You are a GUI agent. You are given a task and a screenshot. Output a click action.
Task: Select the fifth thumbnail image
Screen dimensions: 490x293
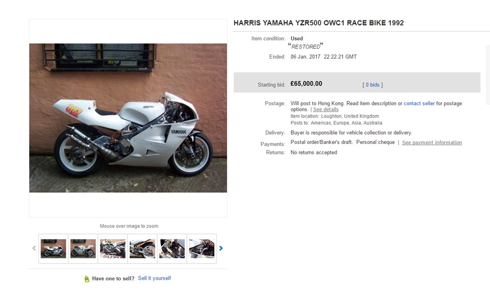172,249
